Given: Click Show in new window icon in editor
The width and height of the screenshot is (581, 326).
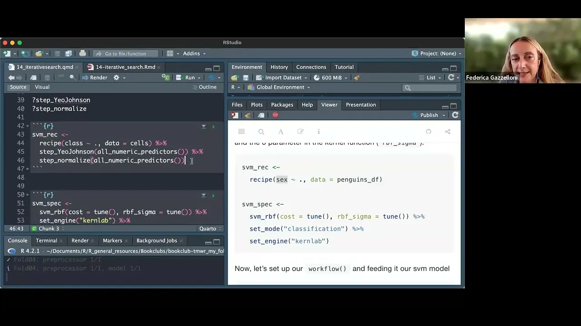Looking at the screenshot, I should coord(33,78).
